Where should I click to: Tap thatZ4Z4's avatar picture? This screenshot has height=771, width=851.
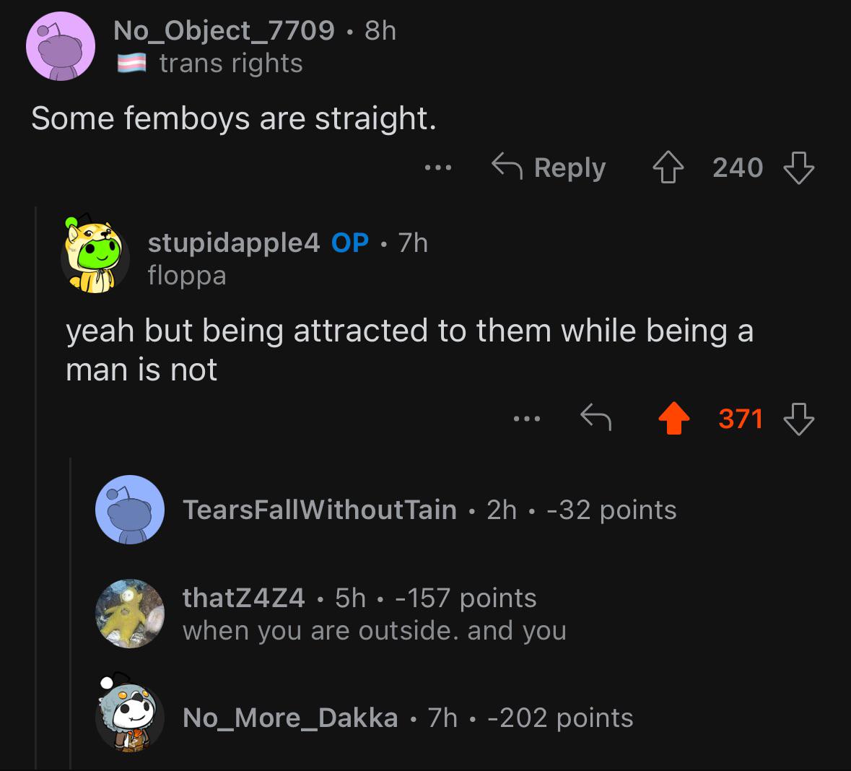click(x=130, y=614)
